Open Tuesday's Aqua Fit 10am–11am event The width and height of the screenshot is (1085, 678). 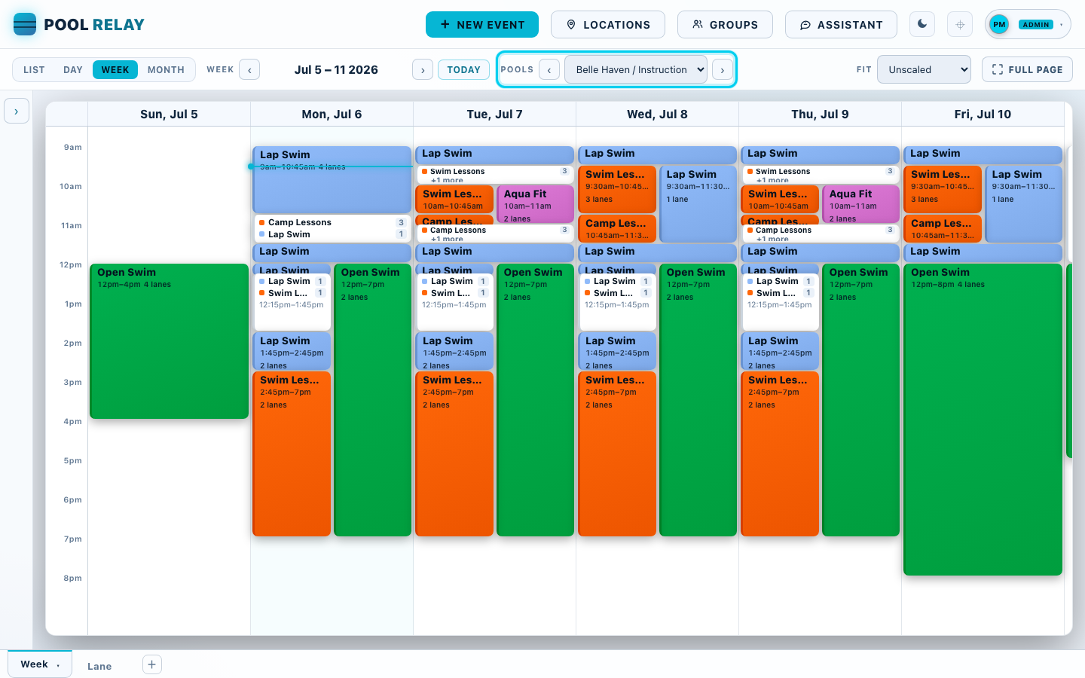pos(535,204)
